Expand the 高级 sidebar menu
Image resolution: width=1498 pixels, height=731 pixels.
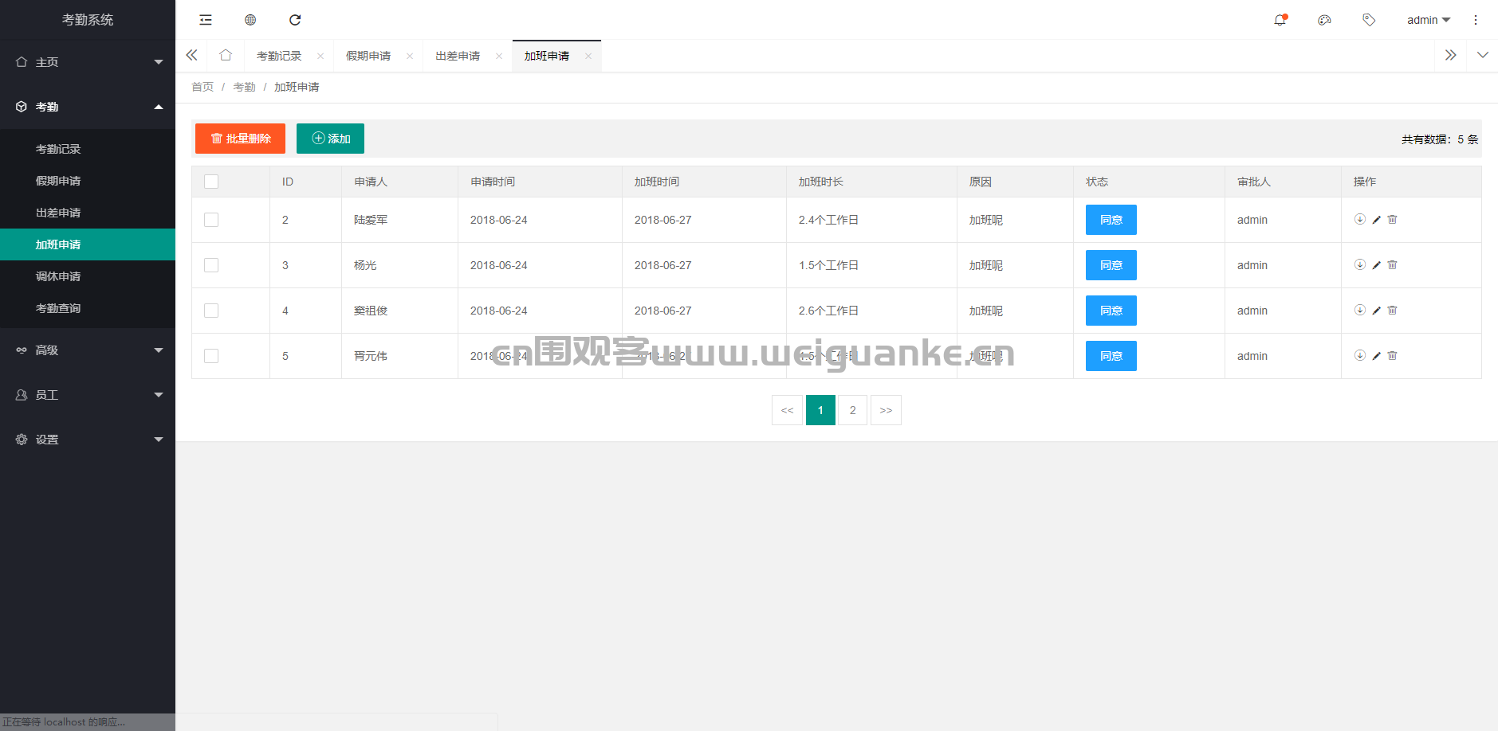click(x=88, y=350)
